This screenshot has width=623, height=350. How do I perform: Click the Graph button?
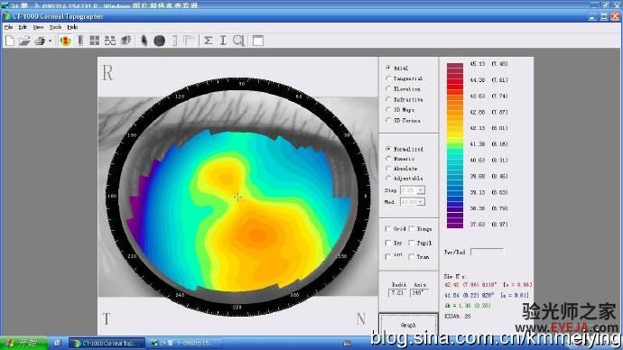click(408, 325)
